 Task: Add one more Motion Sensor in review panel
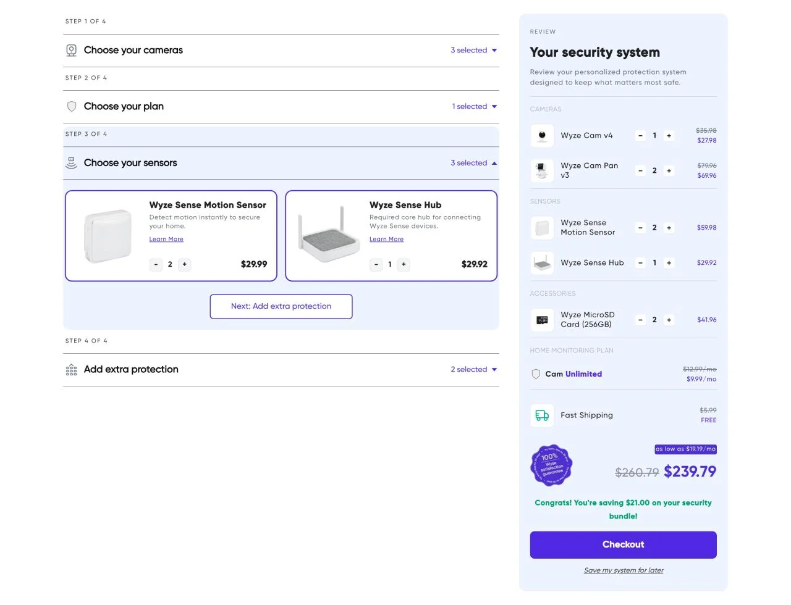pyautogui.click(x=669, y=228)
